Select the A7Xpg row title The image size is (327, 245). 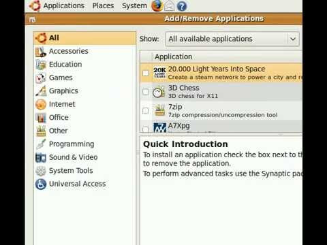[179, 125]
